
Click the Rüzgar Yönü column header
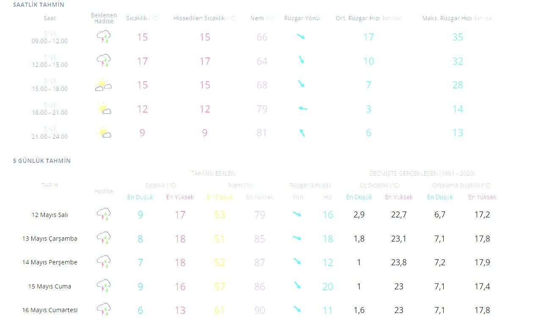tap(302, 18)
